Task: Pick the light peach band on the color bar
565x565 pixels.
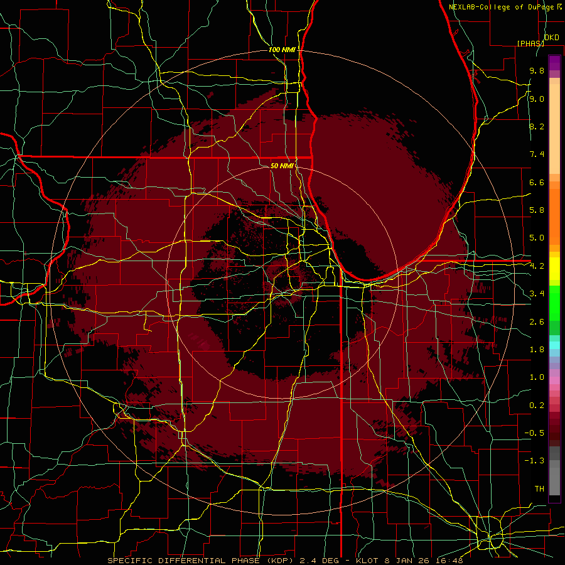Action: [554, 129]
